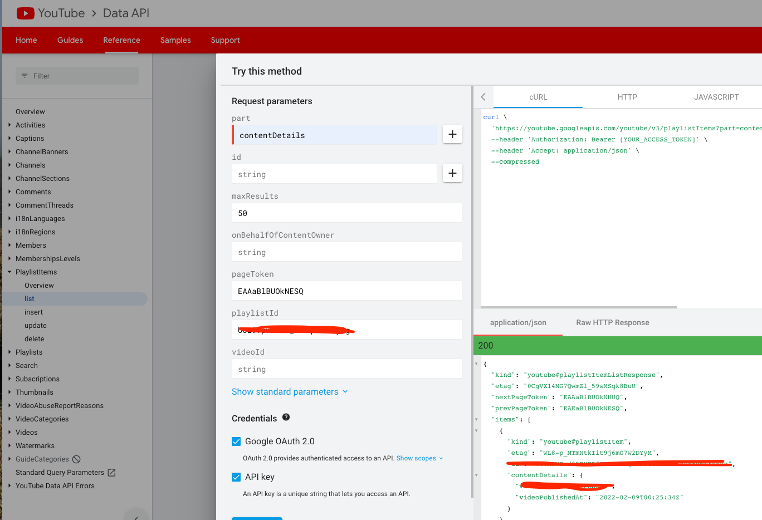Expand the Videos section
762x520 pixels.
(9, 433)
